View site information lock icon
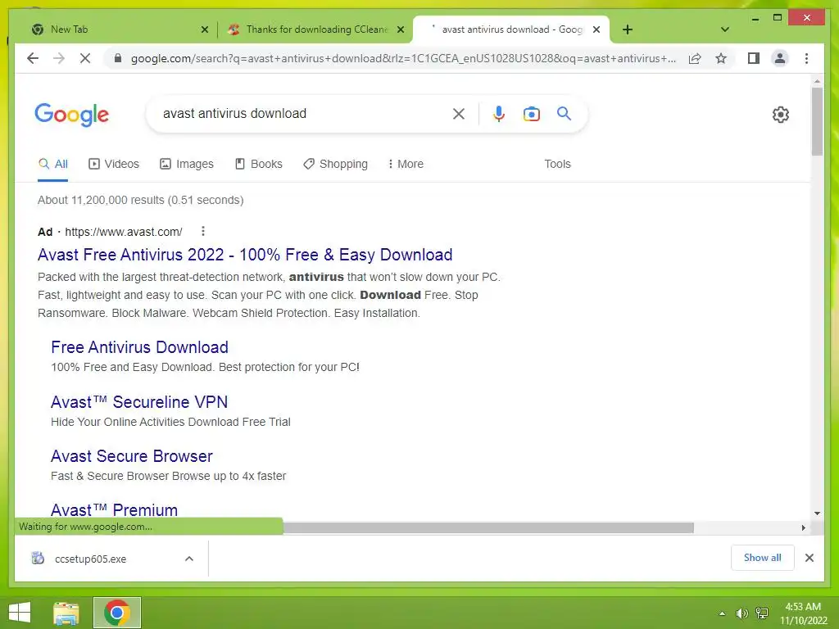Viewport: 839px width, 629px height. [x=118, y=58]
